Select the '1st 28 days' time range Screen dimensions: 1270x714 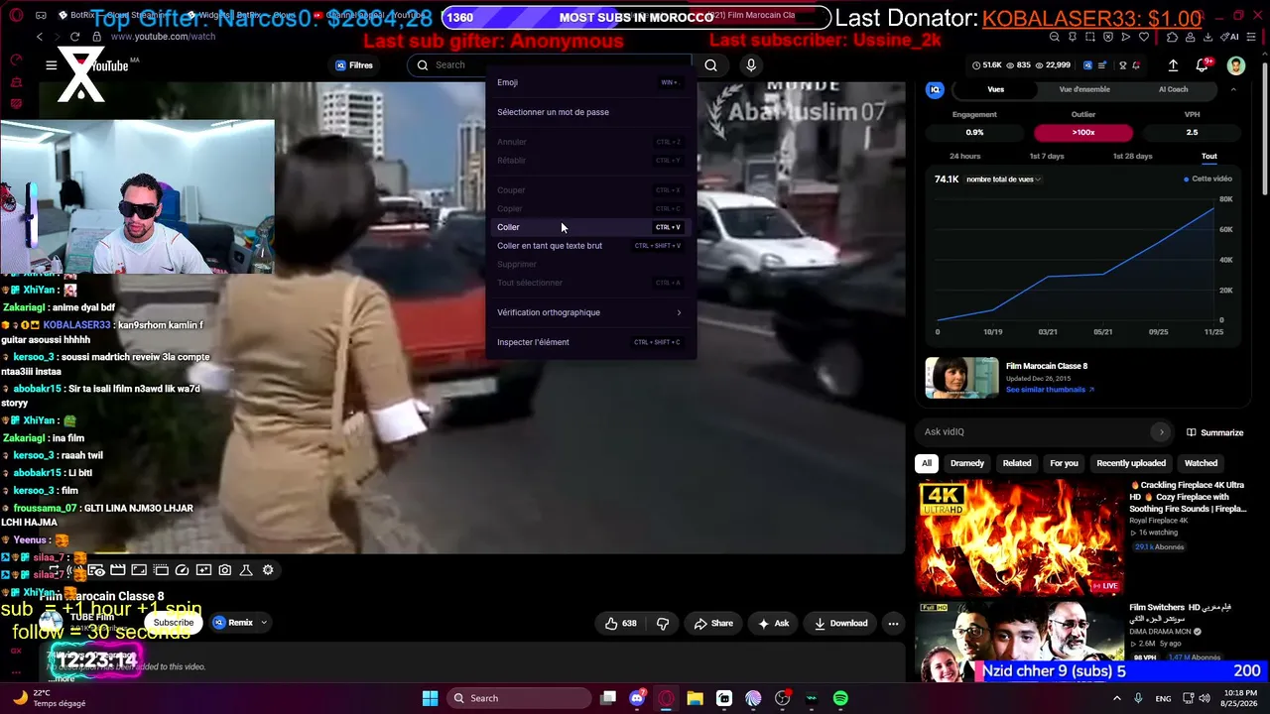point(1132,156)
